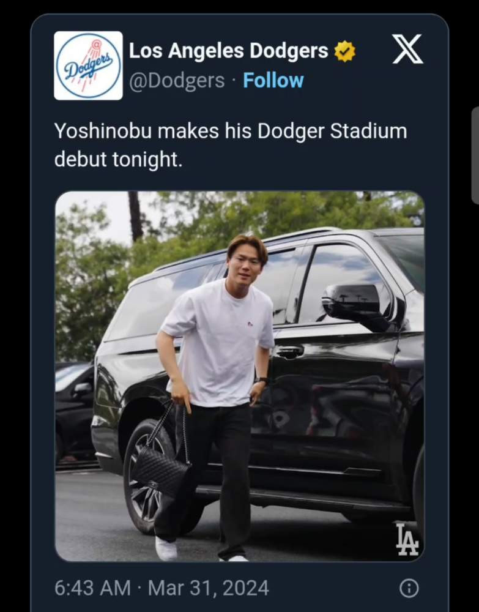This screenshot has width=479, height=612.
Task: Open the tweet info icon
Action: click(x=409, y=588)
